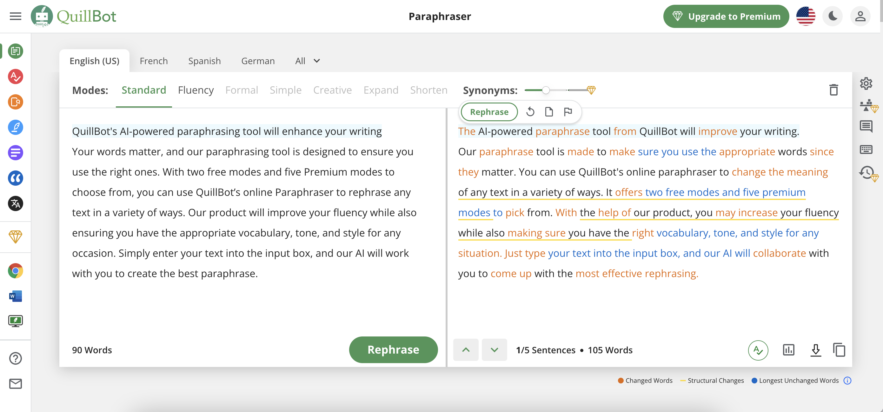Click the Summarizer sidebar icon

[x=16, y=153]
